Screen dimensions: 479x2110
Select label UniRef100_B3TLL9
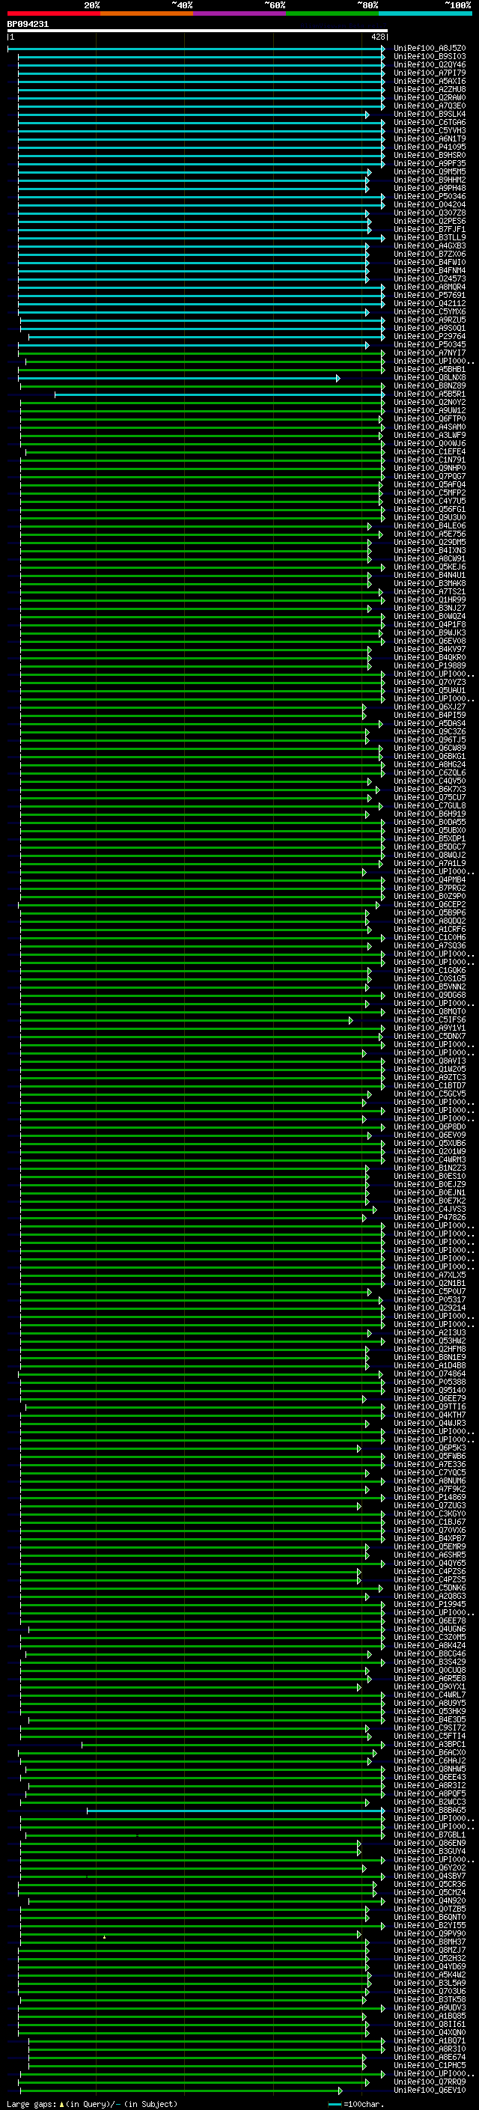pos(430,237)
